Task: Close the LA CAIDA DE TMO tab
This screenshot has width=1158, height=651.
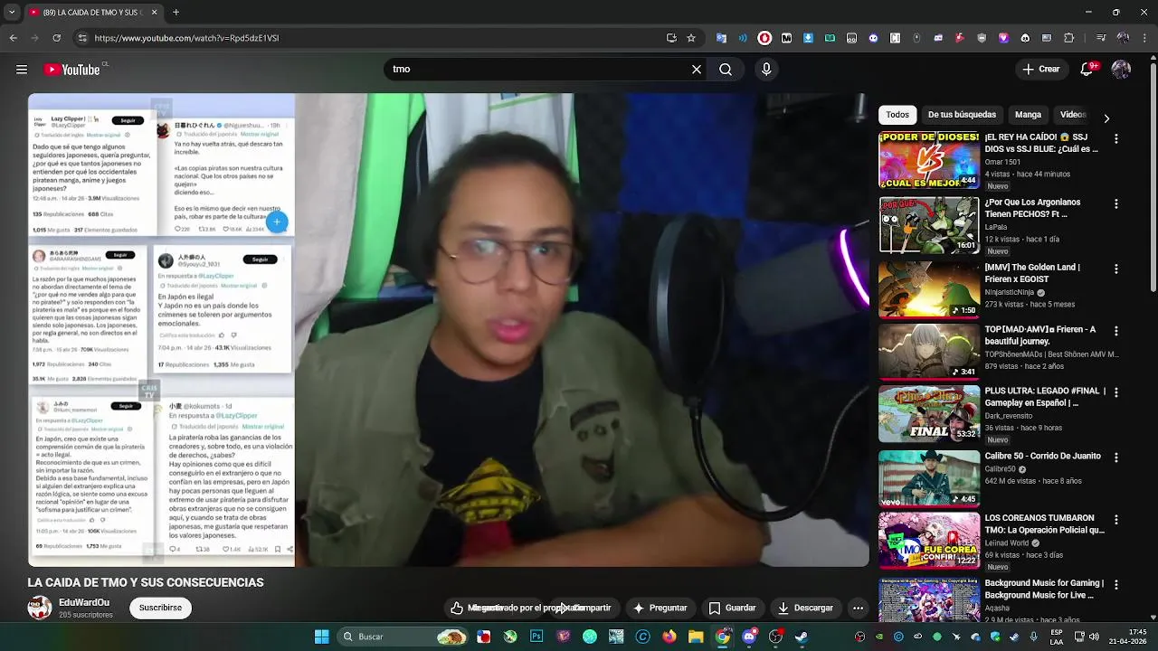Action: tap(154, 13)
